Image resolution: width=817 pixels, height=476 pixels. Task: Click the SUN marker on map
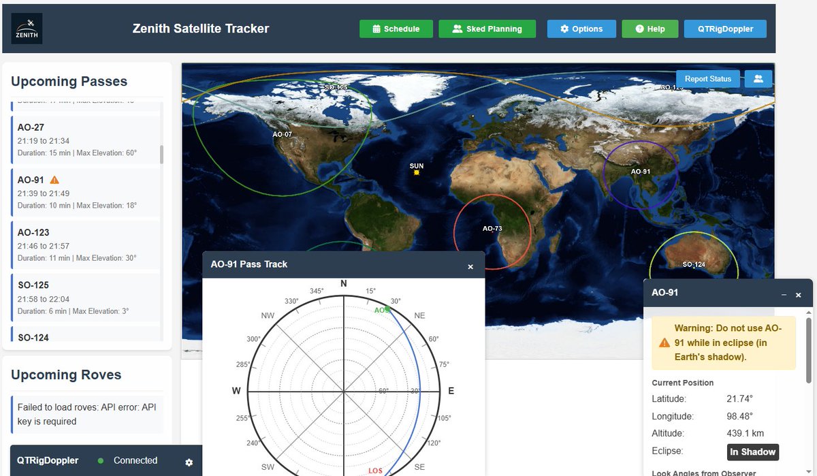pos(417,172)
